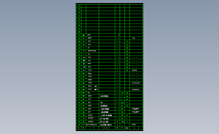Select the boxed symbol in row 52
219x134 pixels.
tap(84, 83)
